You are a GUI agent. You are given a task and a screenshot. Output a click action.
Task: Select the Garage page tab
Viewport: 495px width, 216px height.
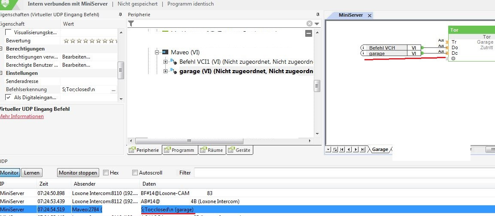pyautogui.click(x=380, y=150)
